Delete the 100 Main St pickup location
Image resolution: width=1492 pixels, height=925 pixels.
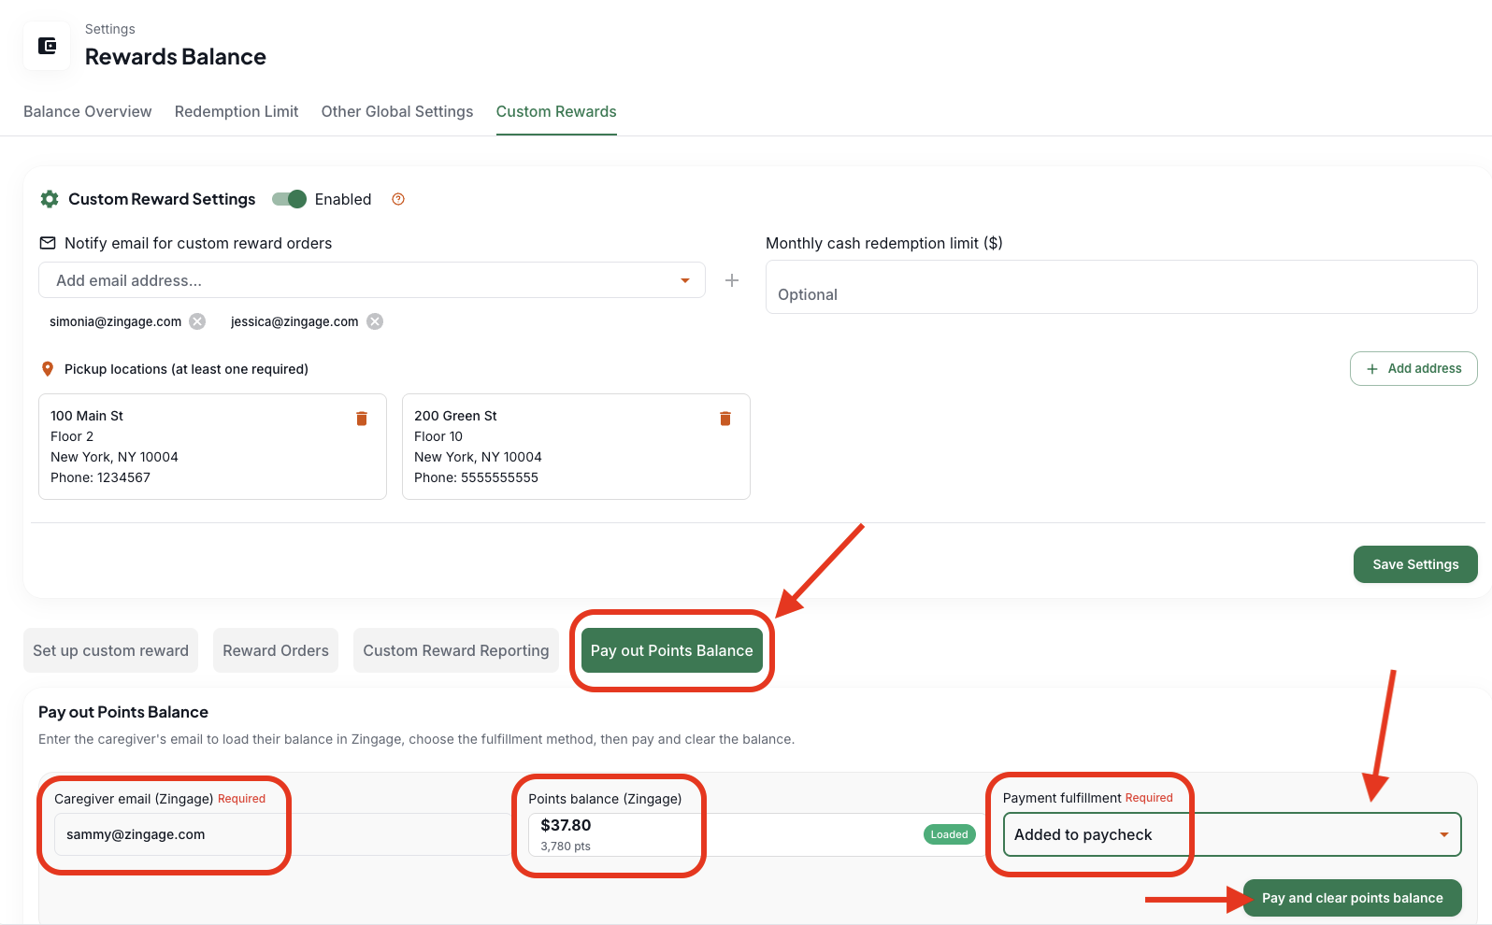tap(362, 419)
